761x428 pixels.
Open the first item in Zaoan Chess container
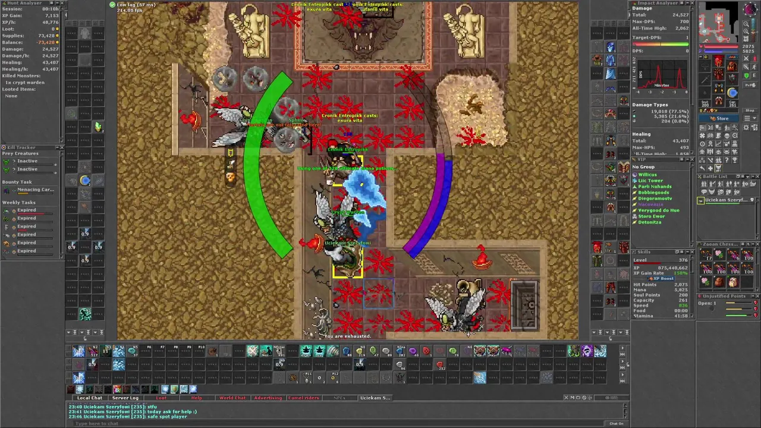point(706,254)
